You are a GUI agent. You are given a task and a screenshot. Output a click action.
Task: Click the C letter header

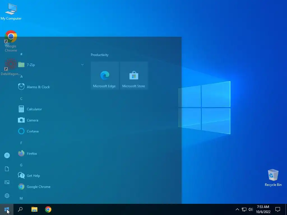pyautogui.click(x=21, y=99)
